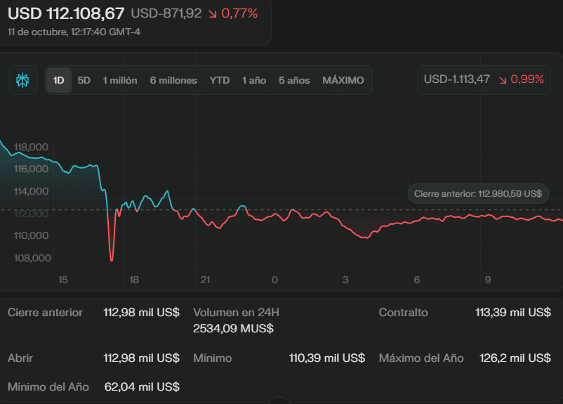This screenshot has height=404, width=563.
Task: Click the teal Perplexity icon beside range tabs
Action: [22, 80]
